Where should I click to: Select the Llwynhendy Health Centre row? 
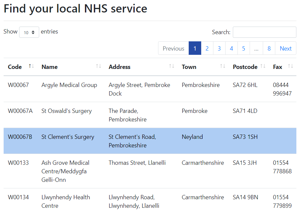[x=66, y=198]
